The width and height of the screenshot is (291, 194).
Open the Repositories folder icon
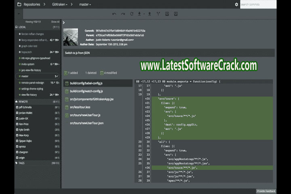click(x=19, y=4)
